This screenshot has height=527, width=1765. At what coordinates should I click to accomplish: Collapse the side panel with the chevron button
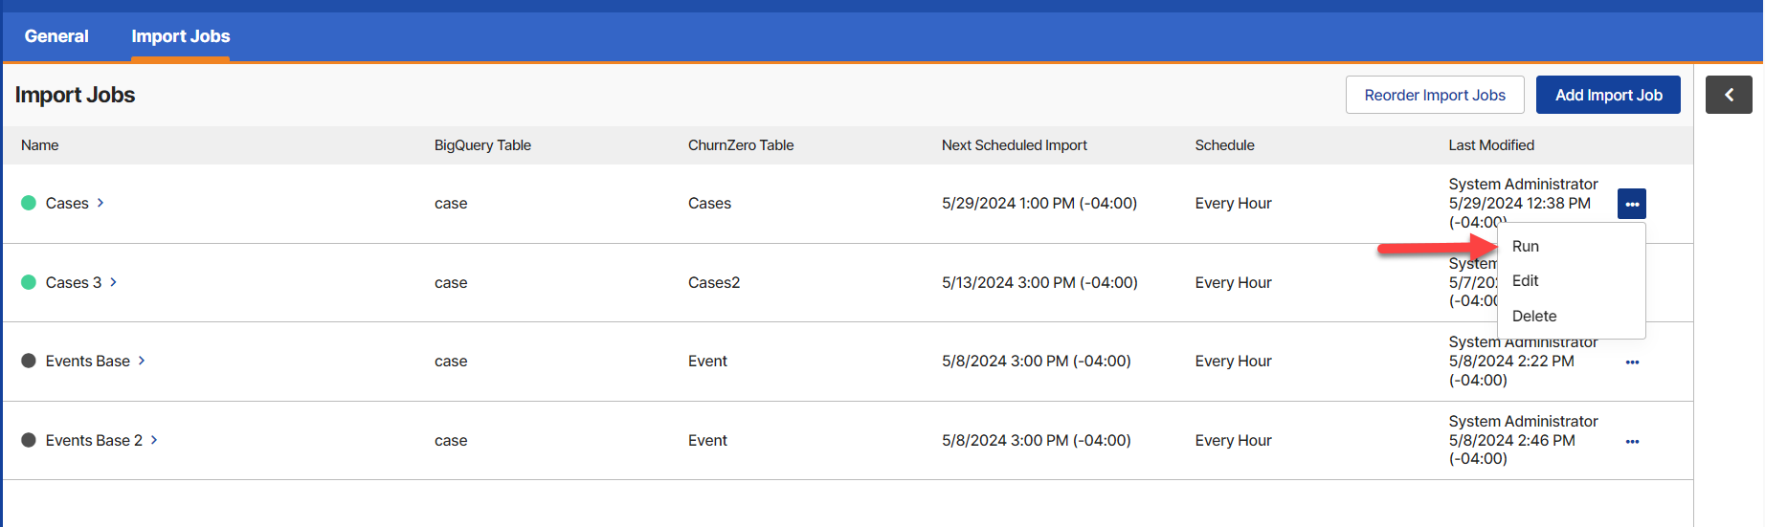pyautogui.click(x=1729, y=95)
